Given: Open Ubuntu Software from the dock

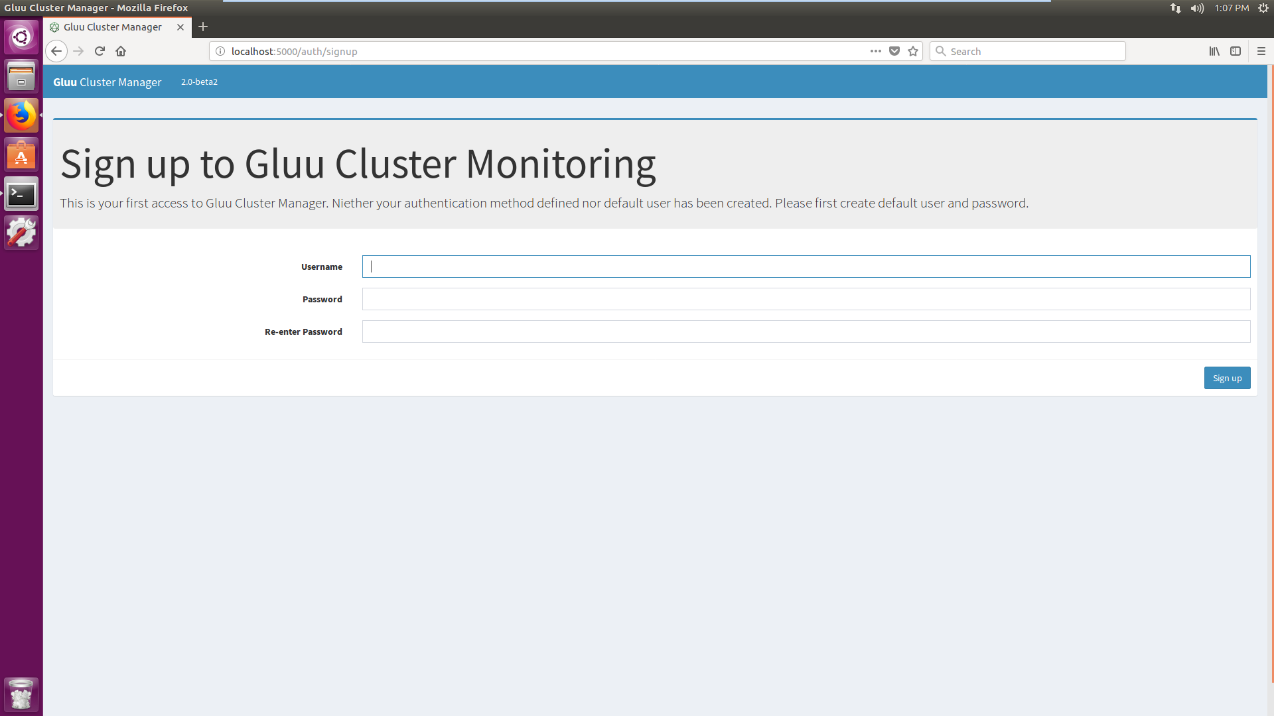Looking at the screenshot, I should click(21, 154).
